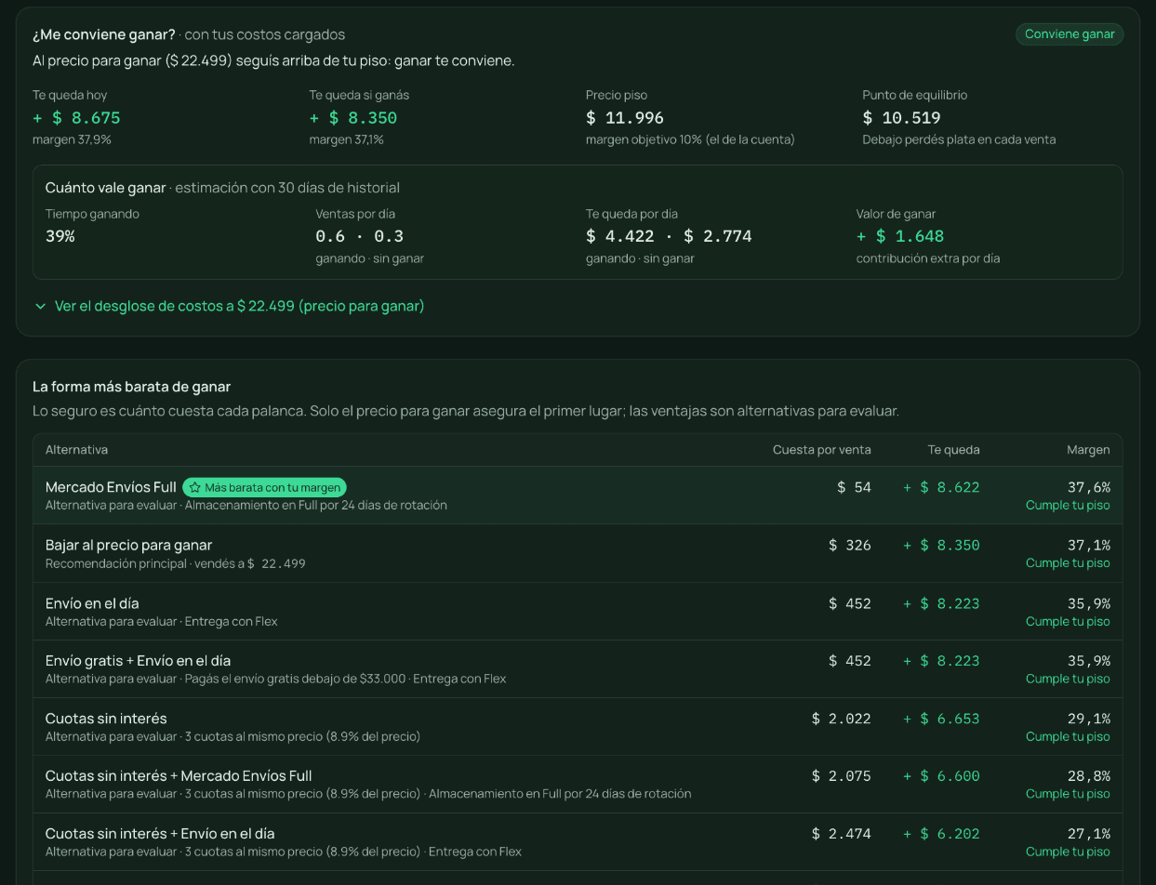The image size is (1156, 885).
Task: Click the '+ $ 1.648' Valor de ganar value
Action: click(900, 236)
